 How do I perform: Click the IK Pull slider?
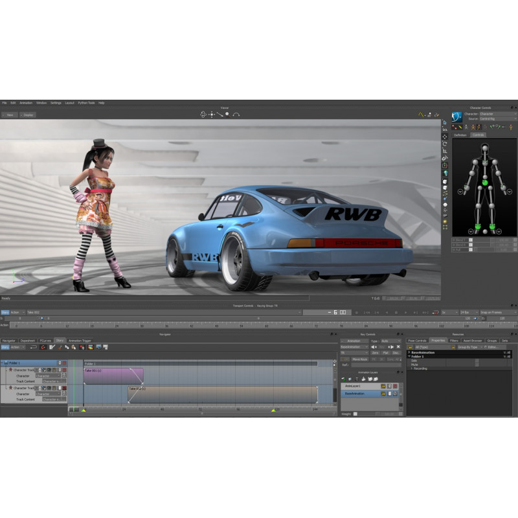pos(484,249)
